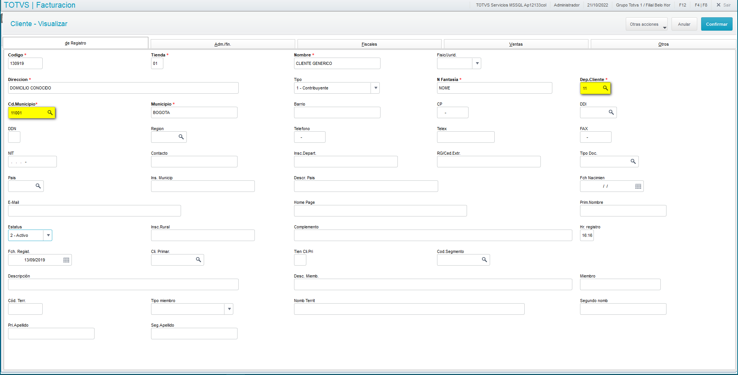The image size is (738, 375).
Task: Click the Cód. Terr. input field
Action: (25, 309)
